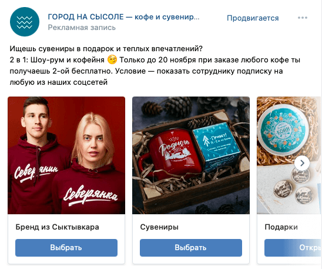The image size is (322, 269).
Task: Click the post promo text paragraph
Action: point(155,65)
